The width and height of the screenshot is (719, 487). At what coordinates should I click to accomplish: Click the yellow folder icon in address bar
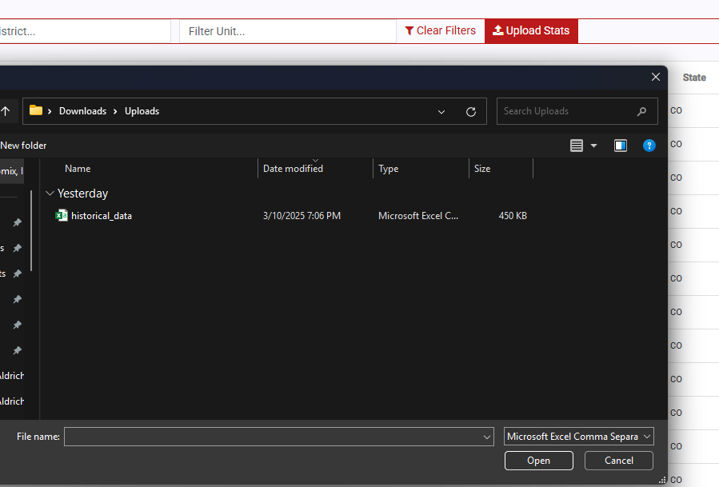[x=36, y=110]
